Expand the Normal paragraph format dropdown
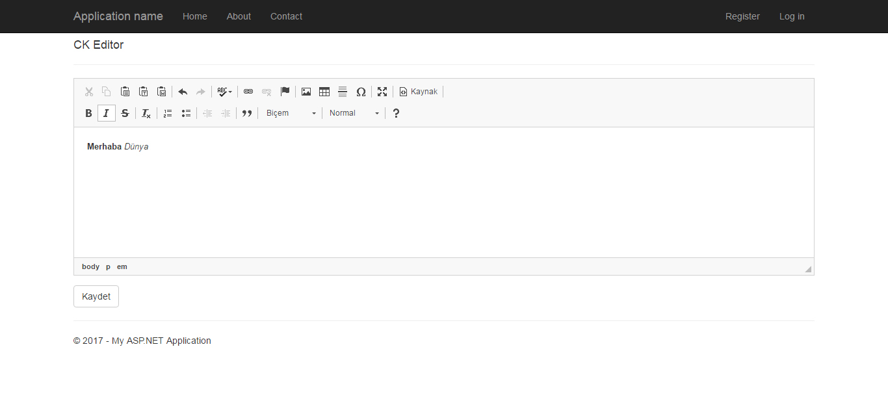Screen dimensions: 888x414 click(x=354, y=113)
